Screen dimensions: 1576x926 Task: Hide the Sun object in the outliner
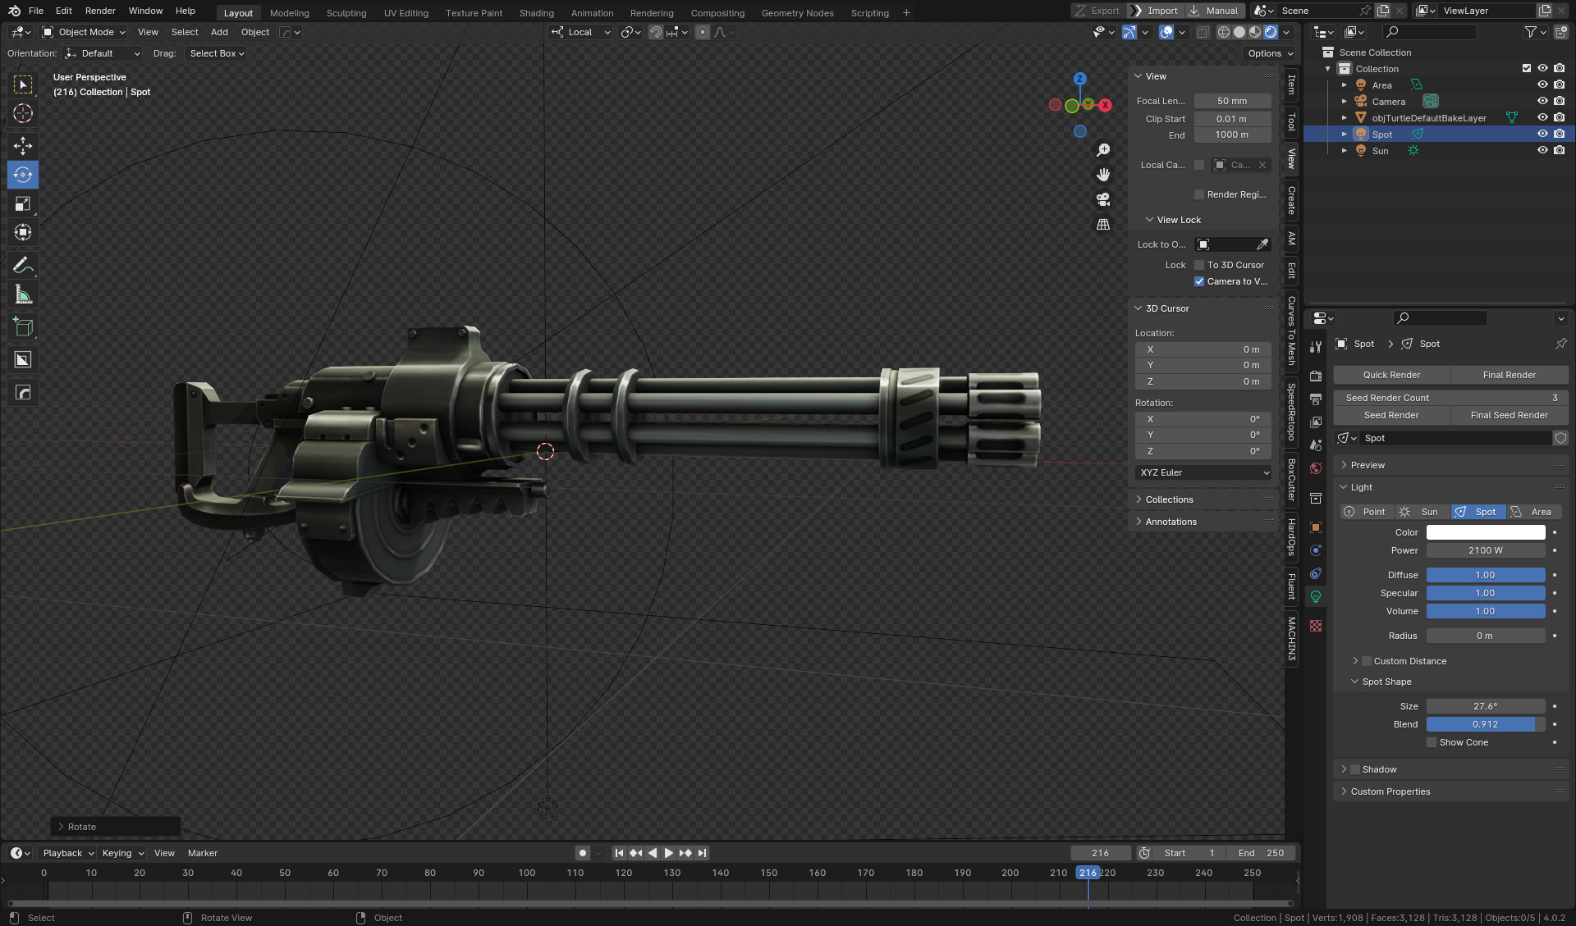[x=1542, y=151]
